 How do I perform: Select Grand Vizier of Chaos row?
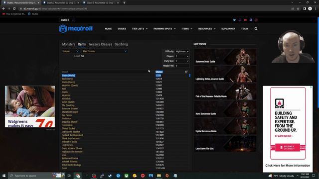[x=126, y=148]
